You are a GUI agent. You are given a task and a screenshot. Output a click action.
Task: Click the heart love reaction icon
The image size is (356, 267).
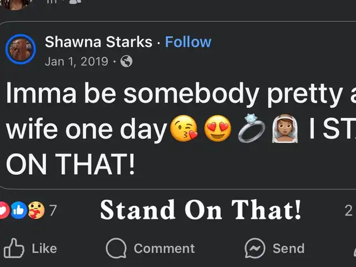point(3,210)
